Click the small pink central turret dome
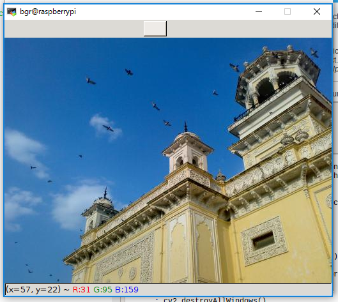Viewport: 338px width, 302px height. (x=187, y=137)
